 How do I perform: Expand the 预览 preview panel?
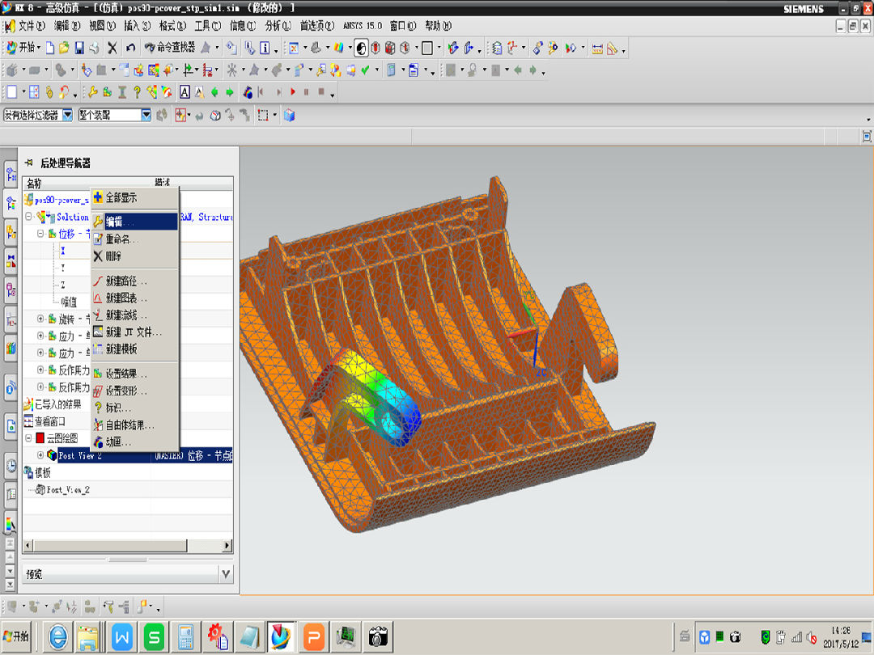[225, 574]
